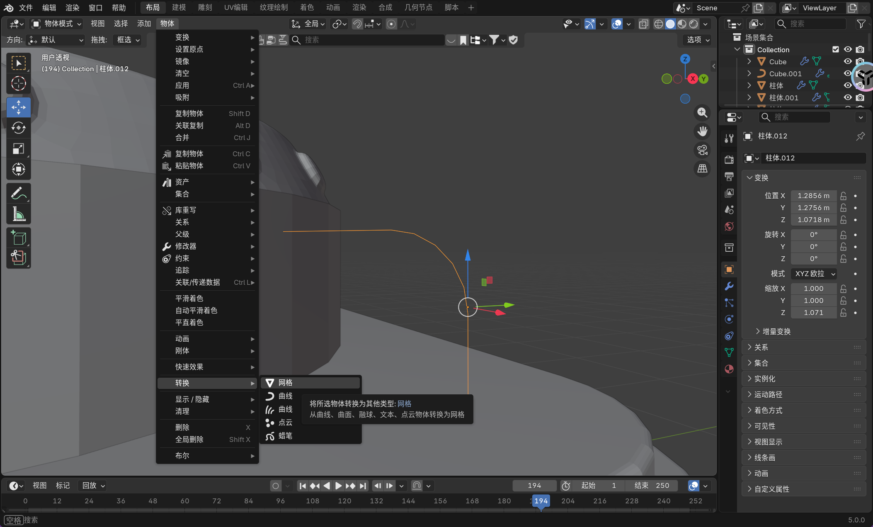
Task: Click the 选项 button in viewport header
Action: point(698,40)
